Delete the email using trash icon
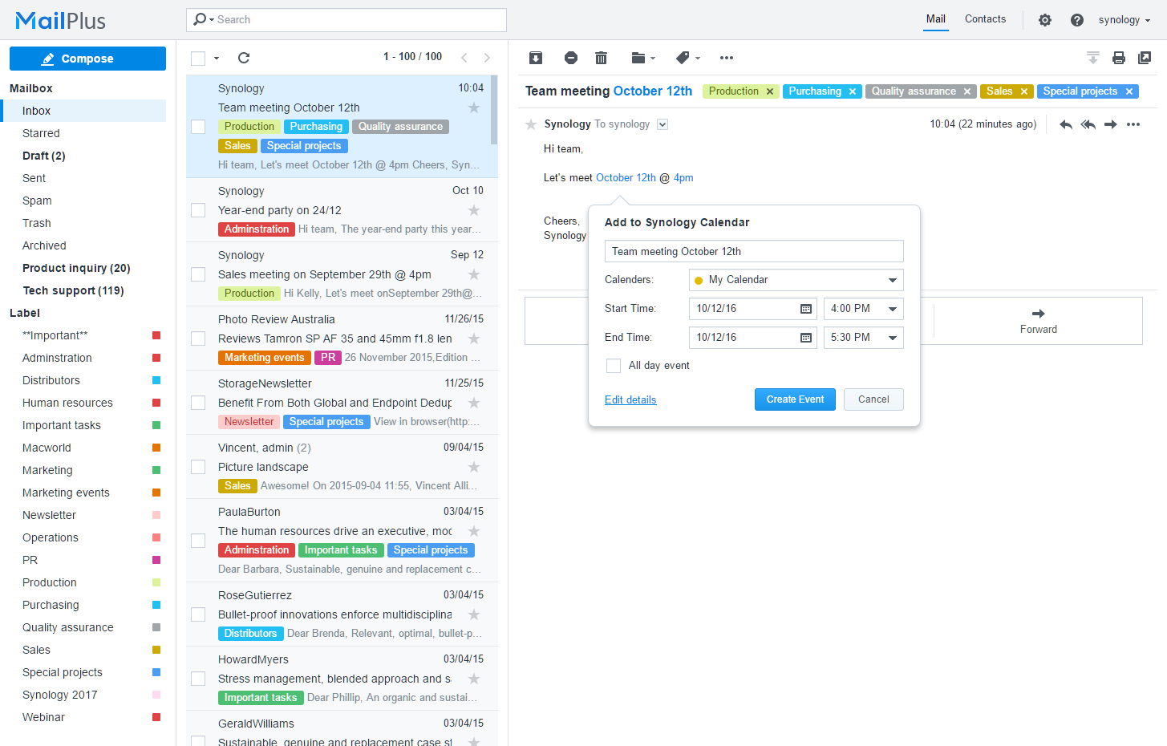 601,58
